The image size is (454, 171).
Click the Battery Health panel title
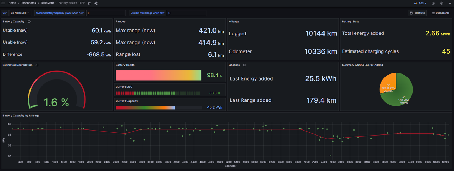(x=125, y=65)
